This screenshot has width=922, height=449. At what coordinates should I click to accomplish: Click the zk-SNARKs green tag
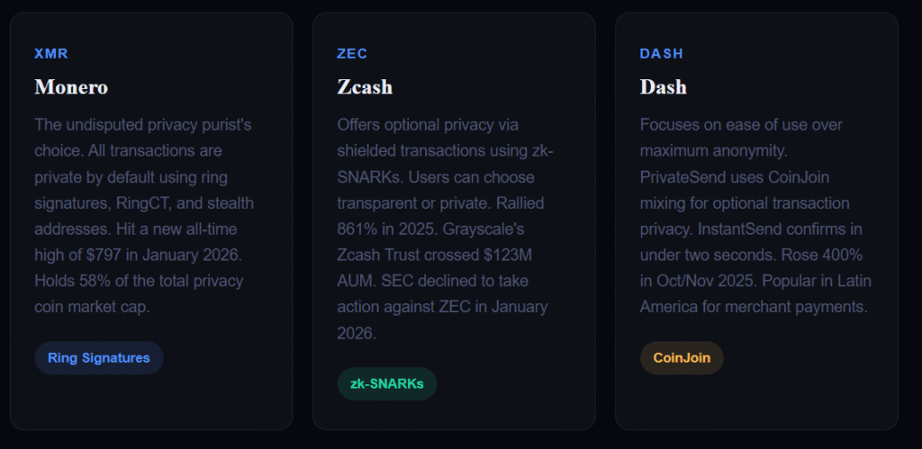point(387,384)
